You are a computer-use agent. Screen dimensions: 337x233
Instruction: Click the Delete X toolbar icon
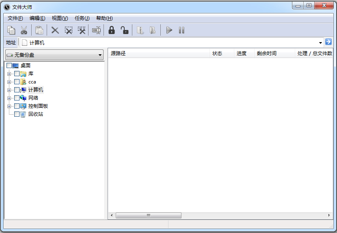coord(55,30)
